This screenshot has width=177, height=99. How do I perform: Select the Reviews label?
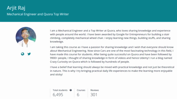point(95,90)
